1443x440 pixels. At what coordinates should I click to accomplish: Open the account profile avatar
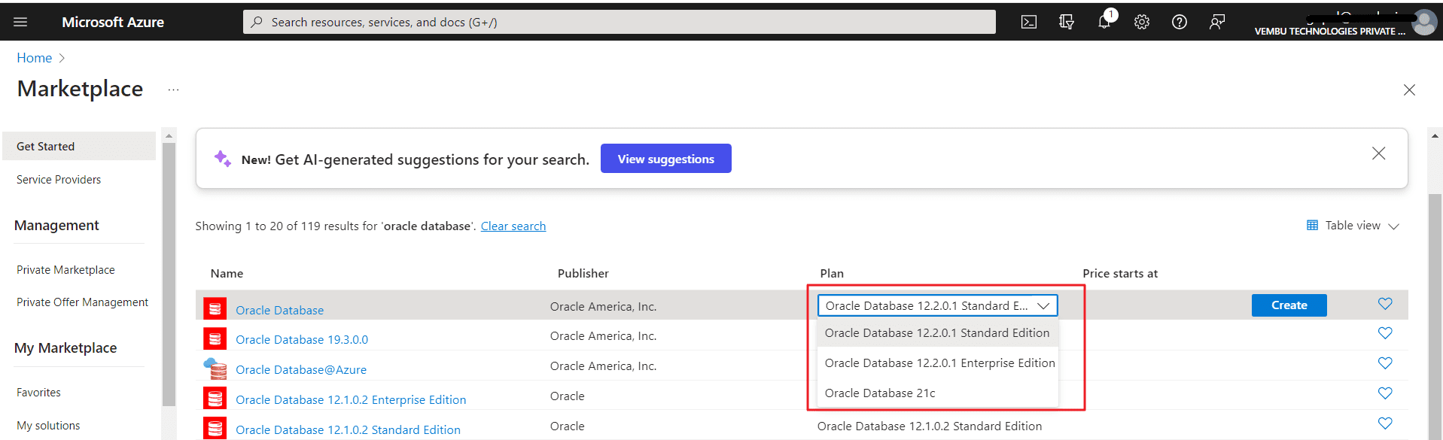point(1424,22)
